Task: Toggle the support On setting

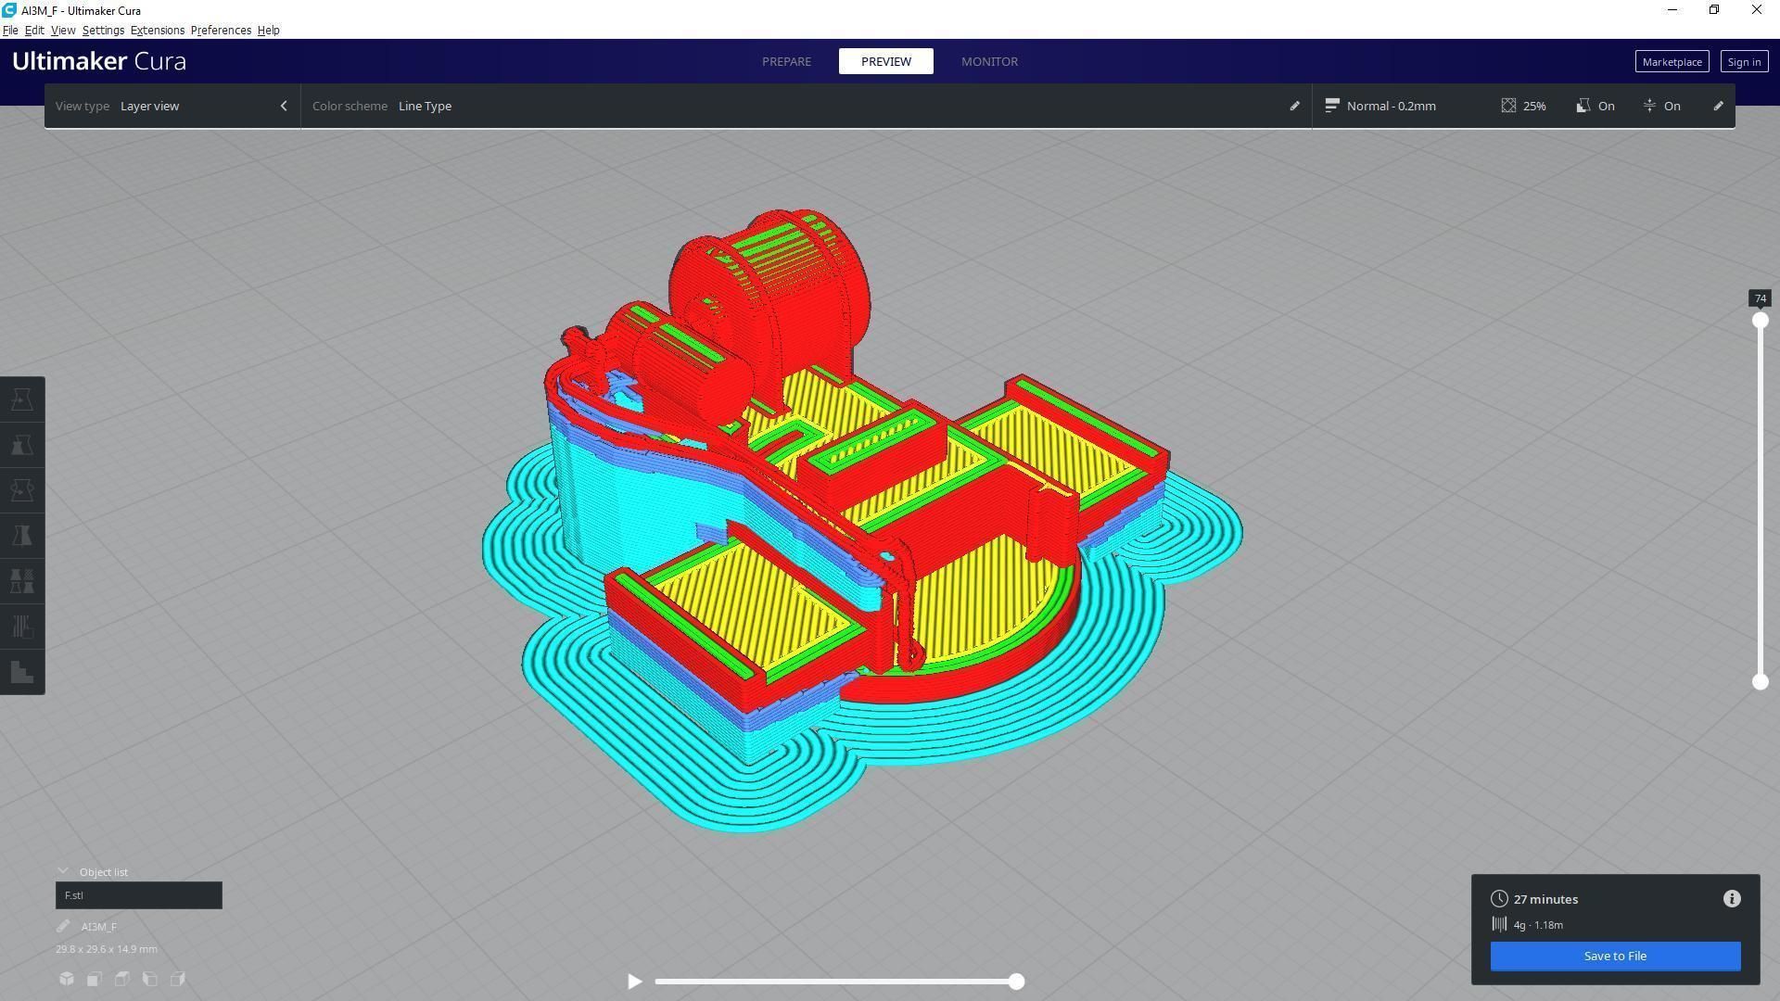Action: 1596,106
